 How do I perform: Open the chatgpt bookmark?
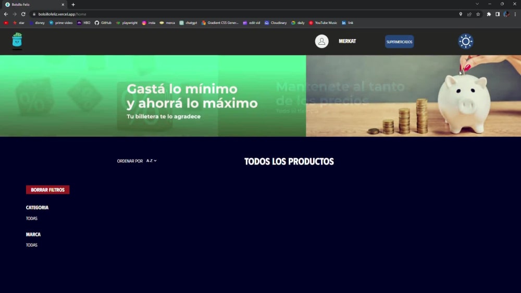pos(188,23)
